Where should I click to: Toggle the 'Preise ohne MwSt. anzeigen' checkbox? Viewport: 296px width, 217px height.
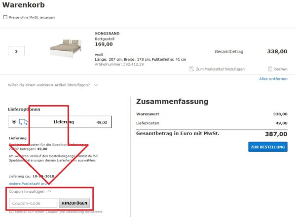click(x=5, y=17)
